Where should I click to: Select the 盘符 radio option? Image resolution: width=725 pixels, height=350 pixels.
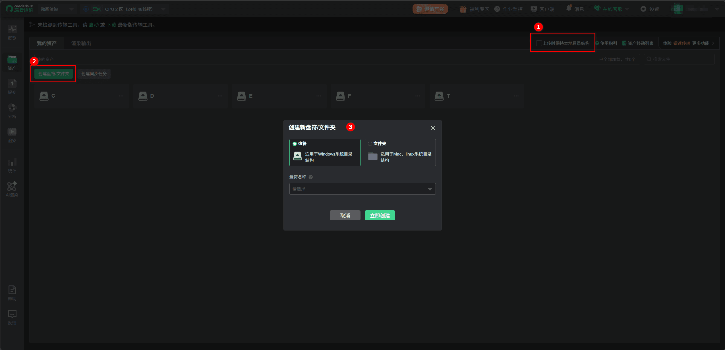(295, 144)
